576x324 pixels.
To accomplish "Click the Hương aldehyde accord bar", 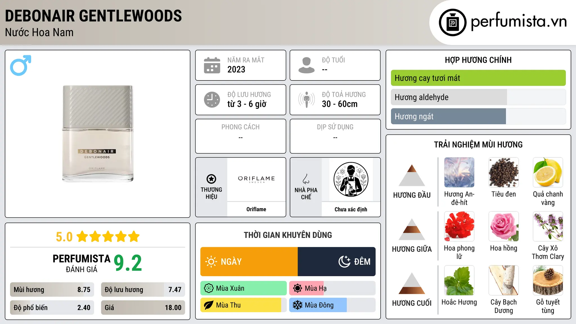I will (x=478, y=97).
